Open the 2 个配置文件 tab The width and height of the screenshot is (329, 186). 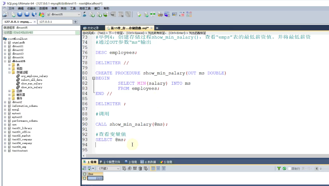tap(110, 162)
